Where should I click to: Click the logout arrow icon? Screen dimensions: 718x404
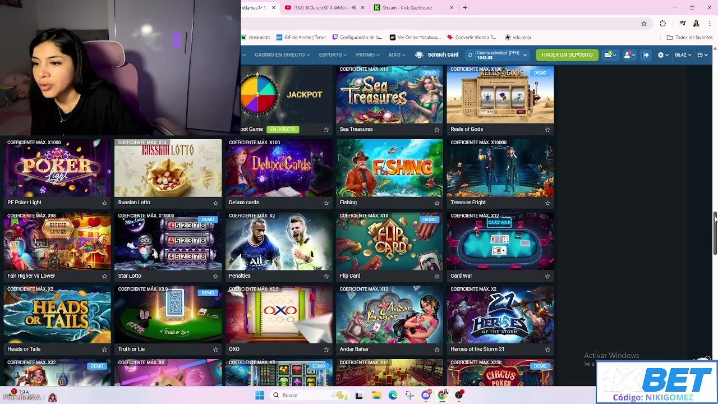pos(646,55)
